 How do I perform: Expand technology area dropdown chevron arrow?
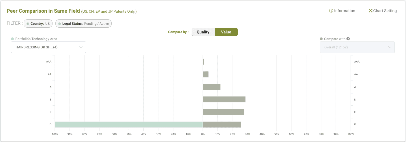point(81,47)
